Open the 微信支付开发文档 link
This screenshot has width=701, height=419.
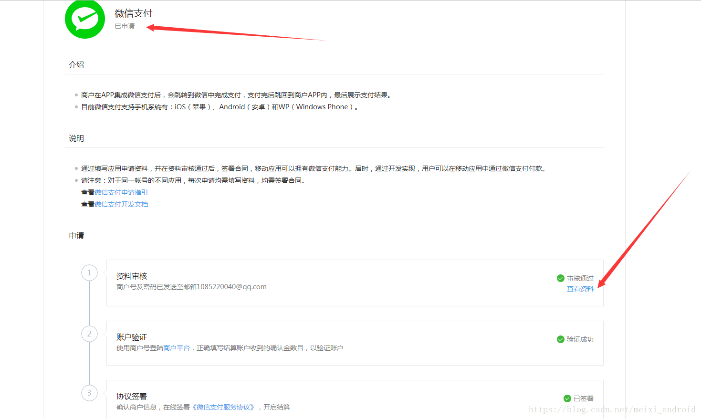pyautogui.click(x=121, y=204)
